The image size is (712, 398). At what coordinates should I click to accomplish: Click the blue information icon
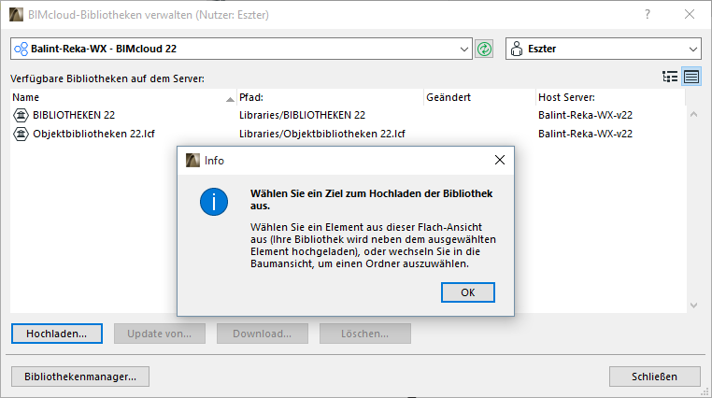214,202
